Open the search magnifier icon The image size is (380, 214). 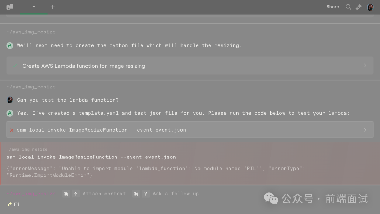[x=348, y=7]
